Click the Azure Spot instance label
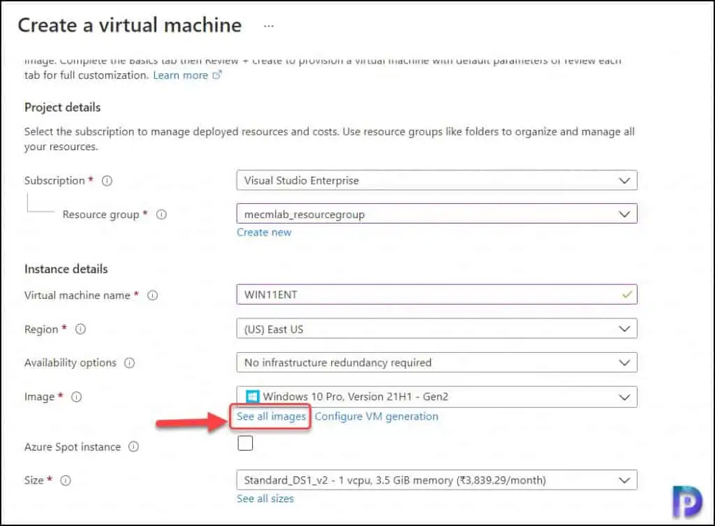 click(73, 447)
